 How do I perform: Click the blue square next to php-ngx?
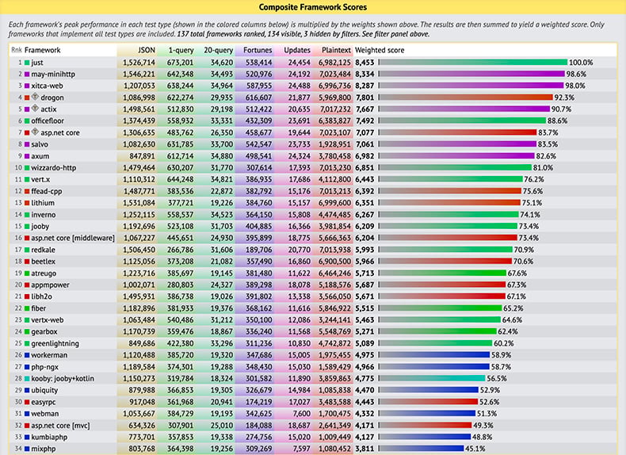[27, 367]
